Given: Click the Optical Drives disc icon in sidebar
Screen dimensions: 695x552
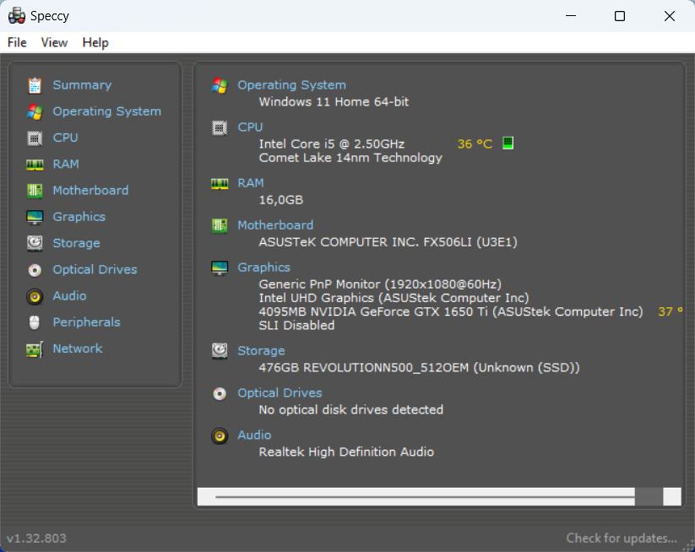Looking at the screenshot, I should (x=35, y=270).
